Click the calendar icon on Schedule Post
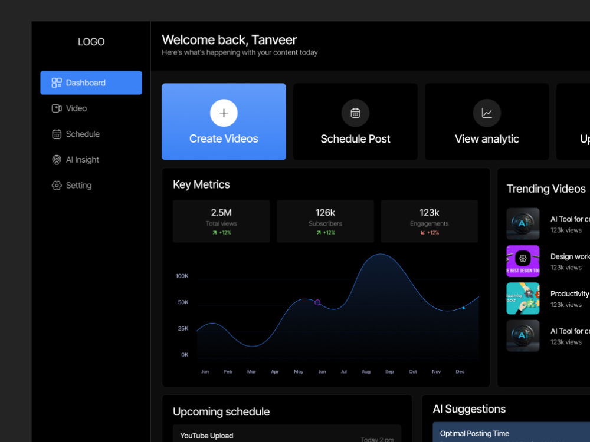 click(355, 113)
